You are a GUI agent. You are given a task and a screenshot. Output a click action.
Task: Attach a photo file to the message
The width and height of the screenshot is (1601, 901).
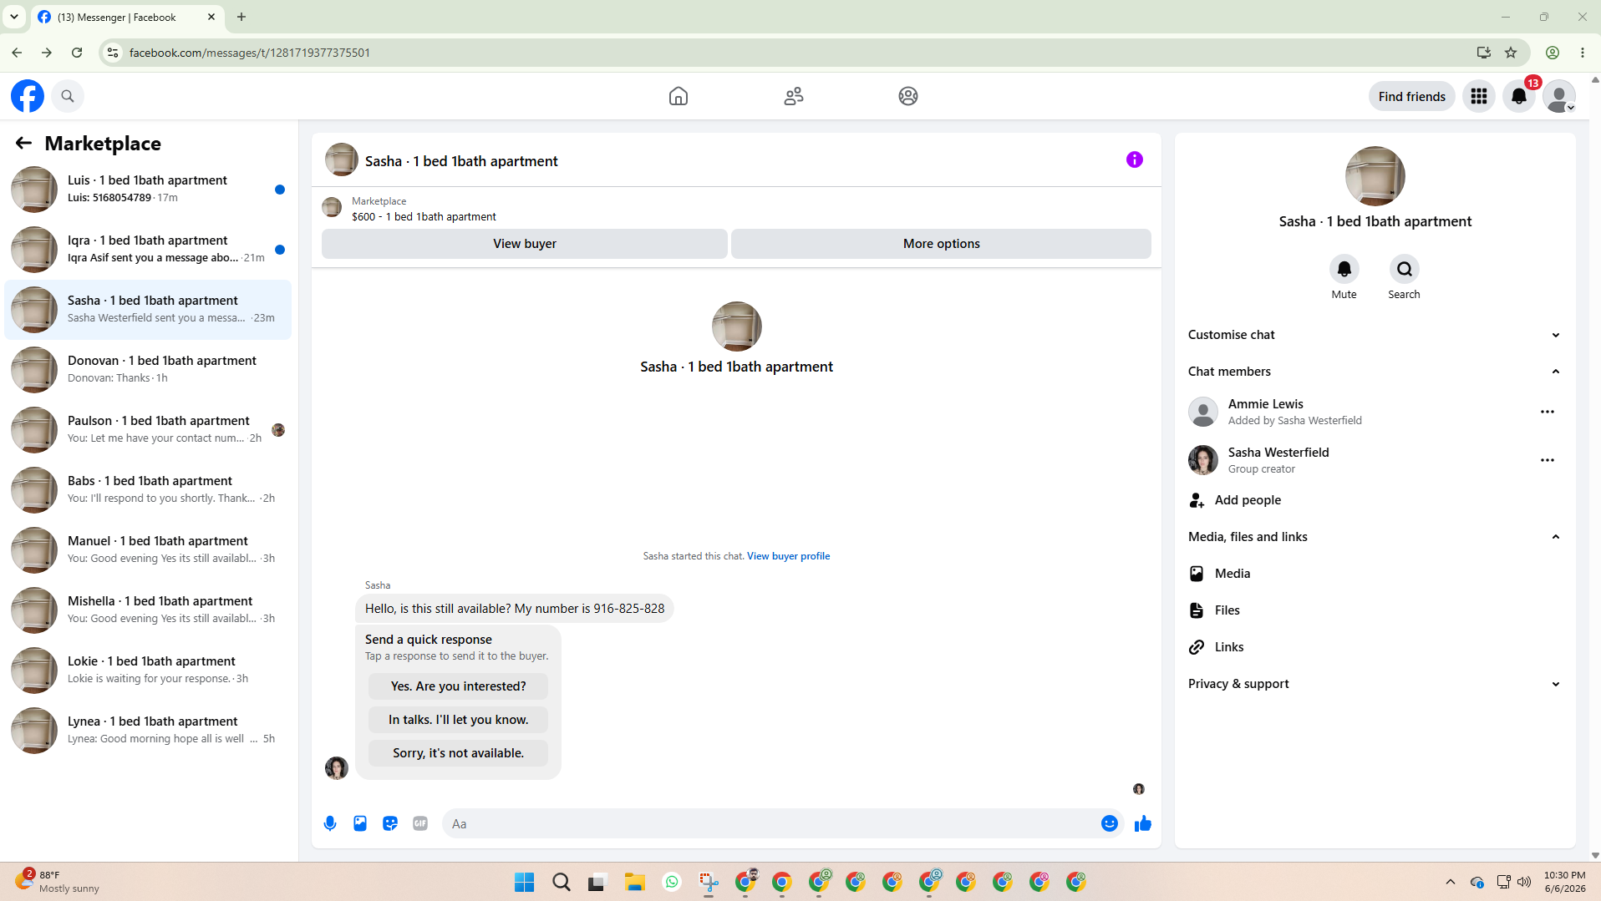[360, 823]
